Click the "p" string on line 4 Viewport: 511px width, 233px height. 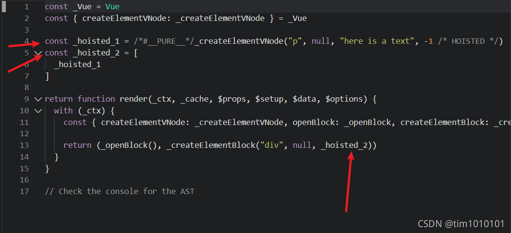tap(296, 41)
